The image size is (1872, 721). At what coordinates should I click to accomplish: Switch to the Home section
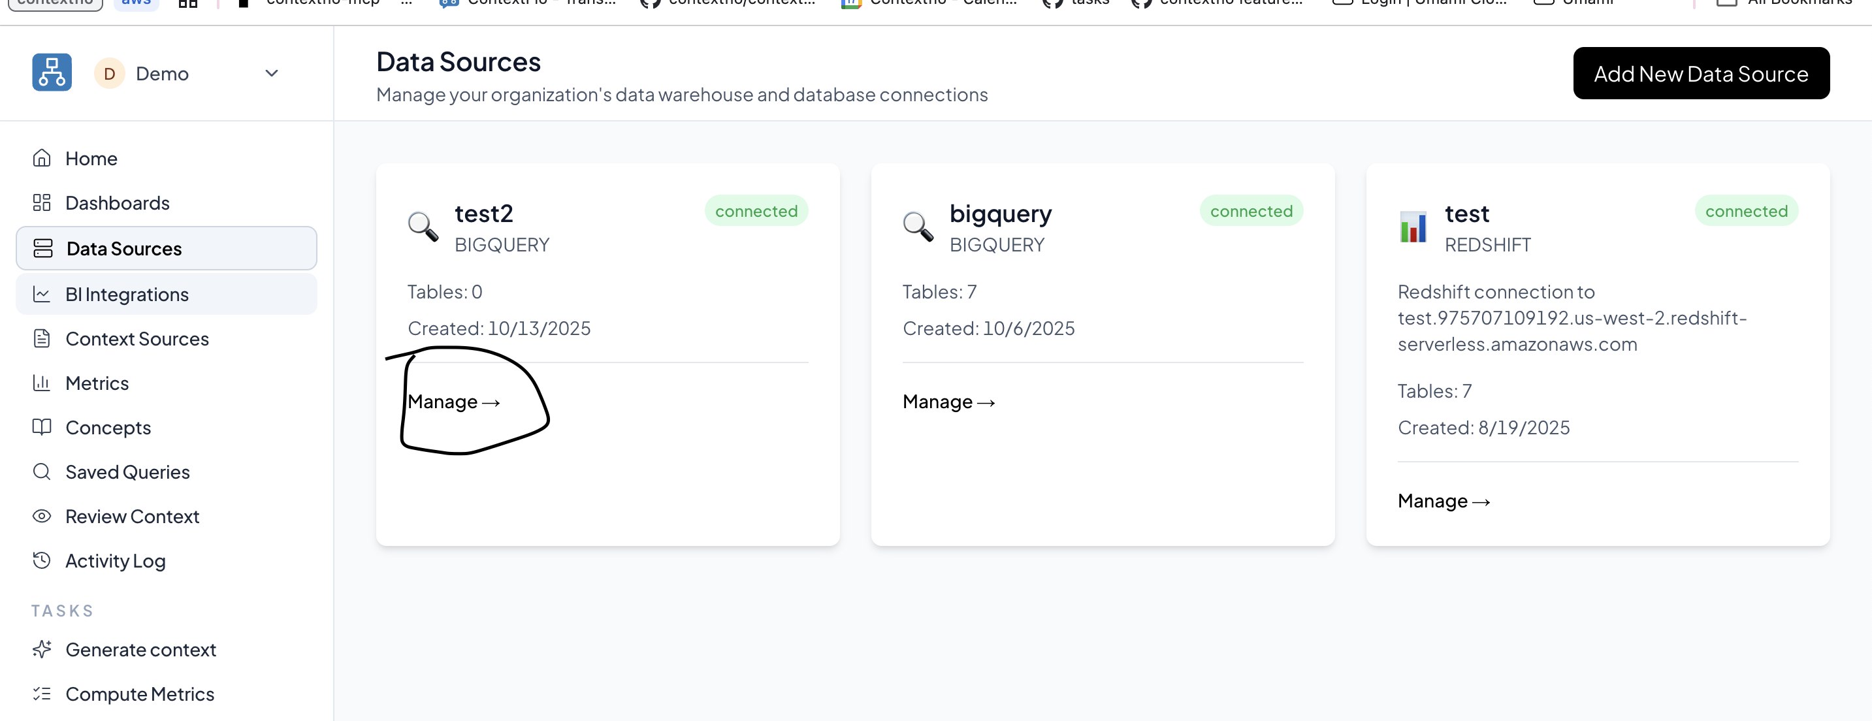point(91,159)
